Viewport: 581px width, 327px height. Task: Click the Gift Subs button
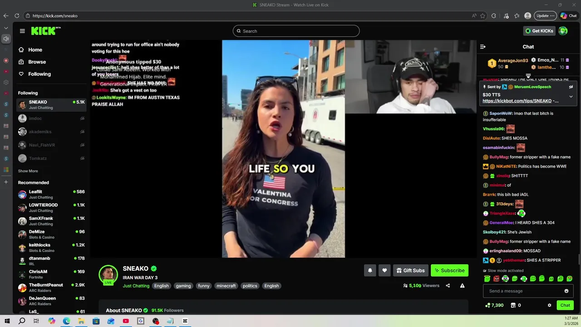[411, 271]
